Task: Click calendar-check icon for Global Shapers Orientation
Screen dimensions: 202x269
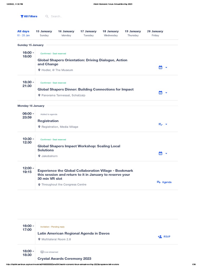Action: point(160,68)
